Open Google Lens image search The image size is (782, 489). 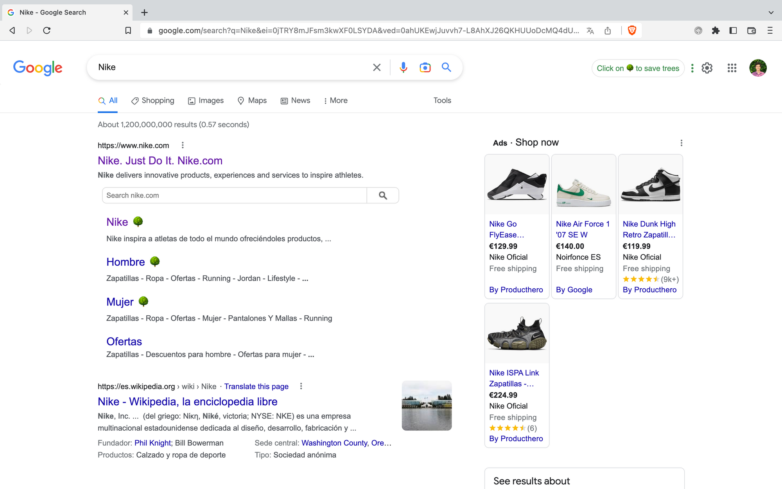coord(425,67)
